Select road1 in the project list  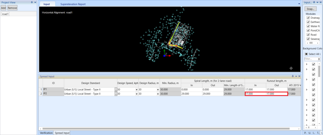point(5,14)
